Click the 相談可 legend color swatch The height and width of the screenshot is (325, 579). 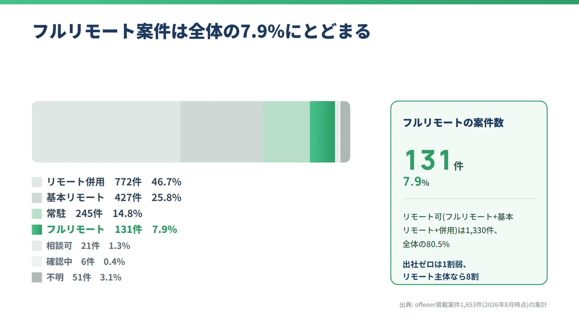37,246
